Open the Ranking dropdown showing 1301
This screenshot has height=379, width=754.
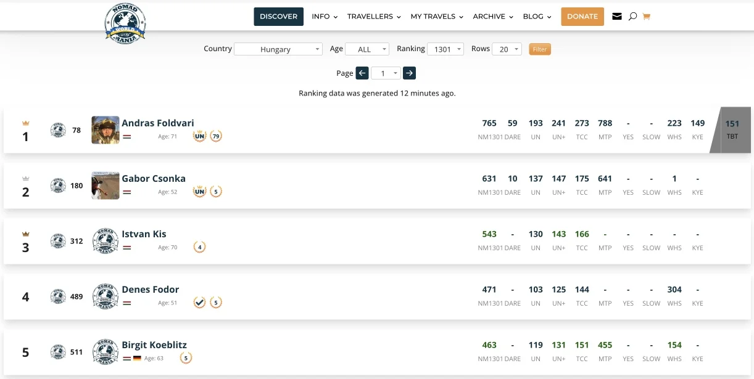coord(447,49)
